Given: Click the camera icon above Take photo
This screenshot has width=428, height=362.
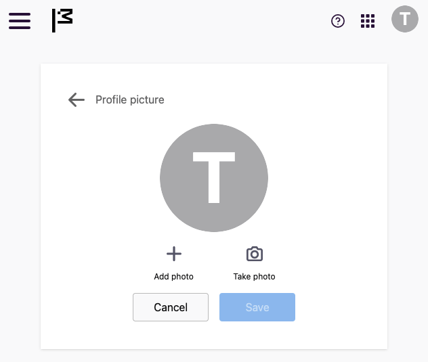Looking at the screenshot, I should tap(255, 254).
